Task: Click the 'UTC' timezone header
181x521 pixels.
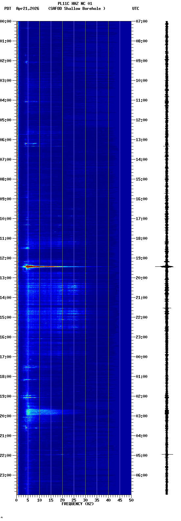Action: (x=136, y=9)
